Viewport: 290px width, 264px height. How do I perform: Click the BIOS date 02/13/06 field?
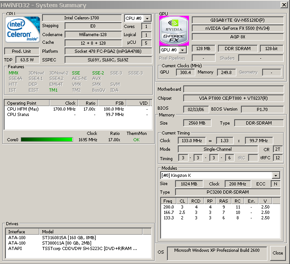pyautogui.click(x=196, y=109)
